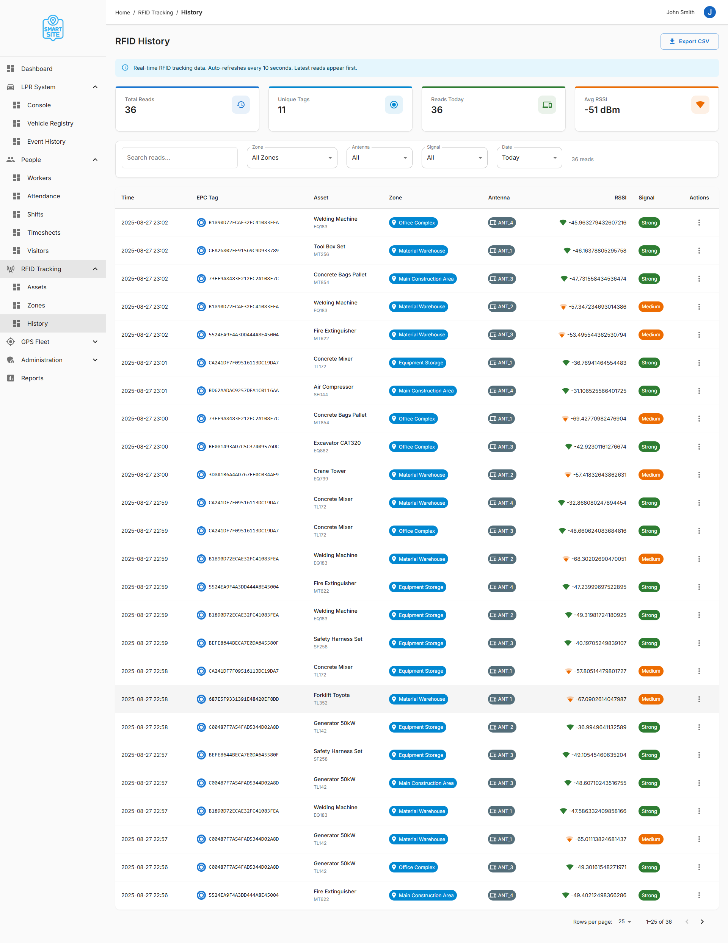Click the Avg RSSI signal icon

(x=700, y=105)
